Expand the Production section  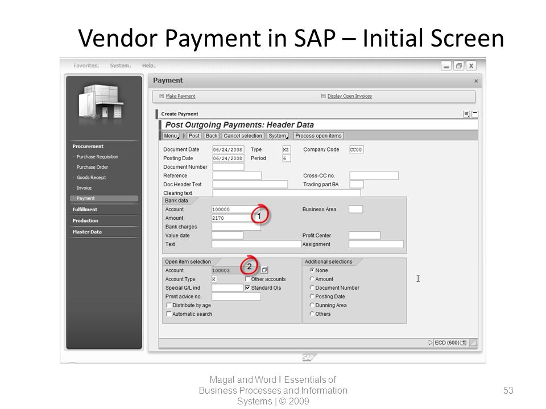tap(85, 220)
